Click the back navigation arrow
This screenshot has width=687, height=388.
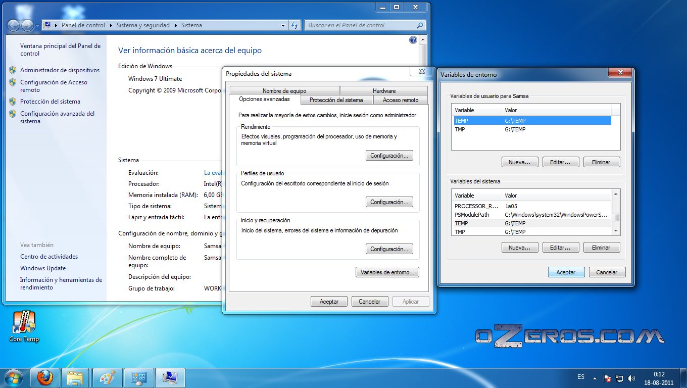click(x=14, y=25)
